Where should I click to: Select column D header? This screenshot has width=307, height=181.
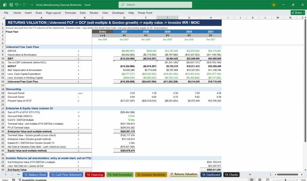[x=124, y=17]
